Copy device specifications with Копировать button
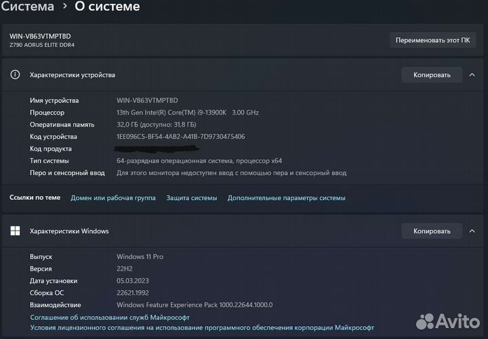 432,75
